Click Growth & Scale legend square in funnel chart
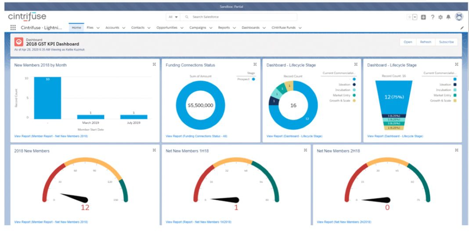The width and height of the screenshot is (469, 237). tap(455, 101)
